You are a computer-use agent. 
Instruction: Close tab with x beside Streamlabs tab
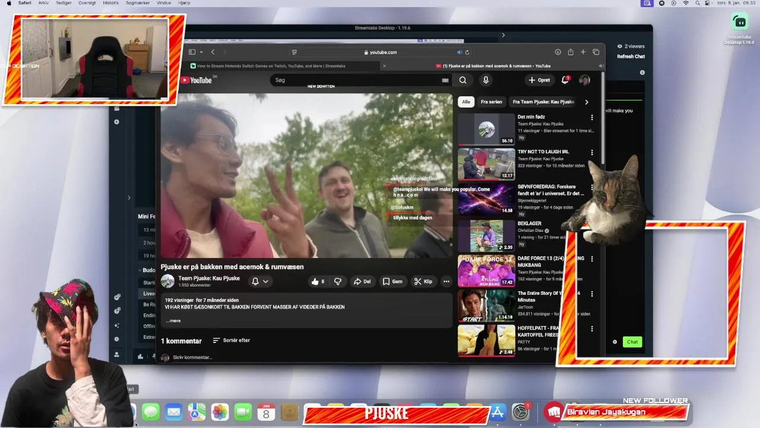click(x=384, y=66)
